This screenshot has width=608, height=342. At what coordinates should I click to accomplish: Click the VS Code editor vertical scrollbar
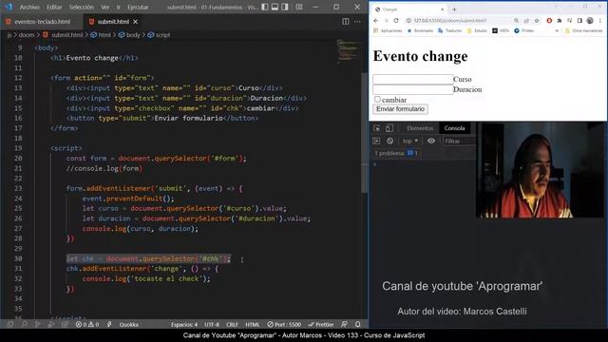click(365, 132)
